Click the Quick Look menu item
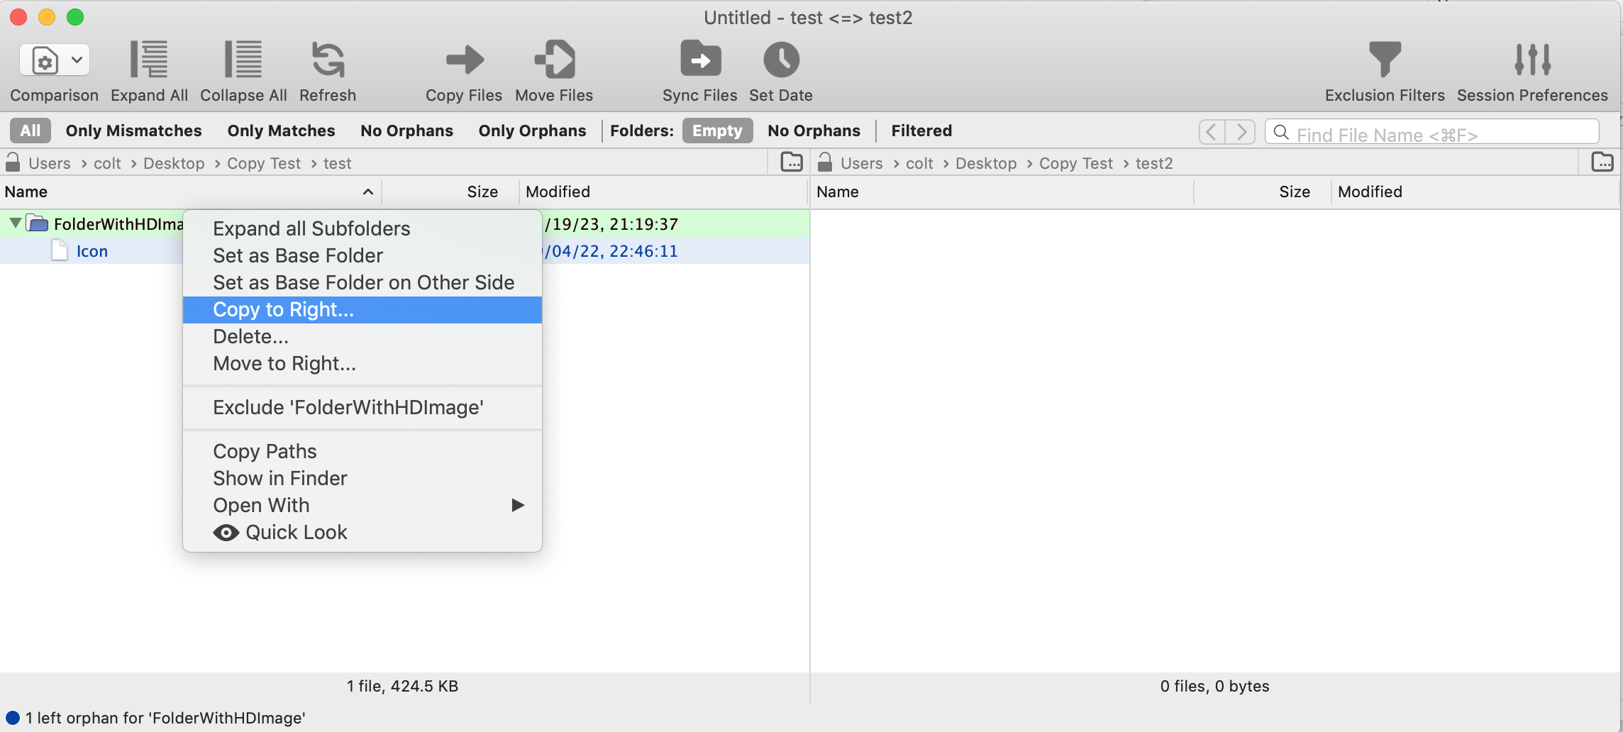Viewport: 1623px width, 732px height. point(296,532)
